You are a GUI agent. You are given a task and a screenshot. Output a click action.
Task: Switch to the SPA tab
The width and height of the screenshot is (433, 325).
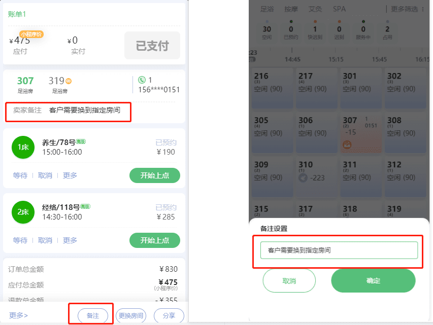tap(339, 9)
